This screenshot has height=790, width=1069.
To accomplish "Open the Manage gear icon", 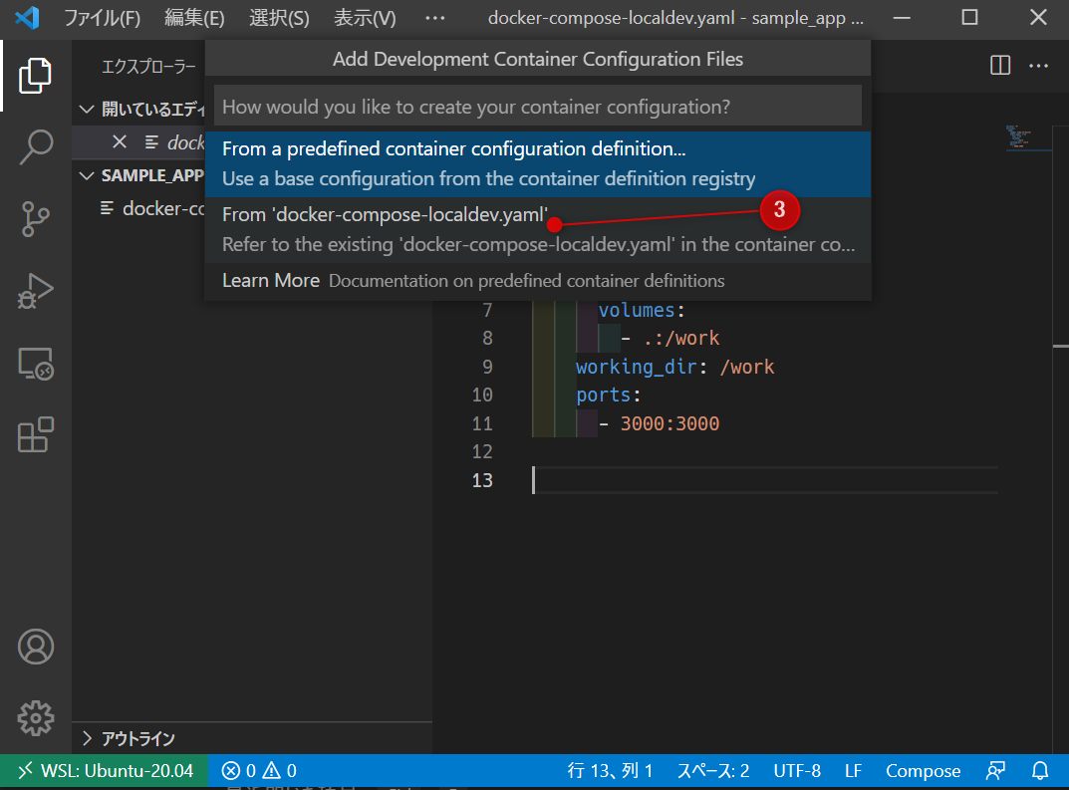I will 36,718.
